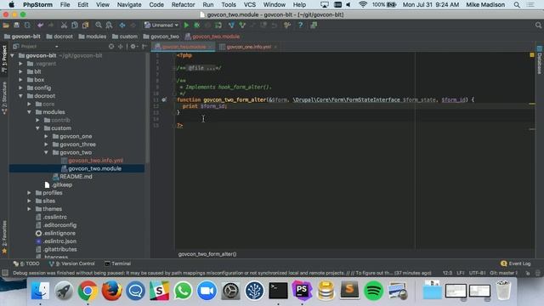Open the Code menu
This screenshot has height=306, width=544.
(x=156, y=5)
